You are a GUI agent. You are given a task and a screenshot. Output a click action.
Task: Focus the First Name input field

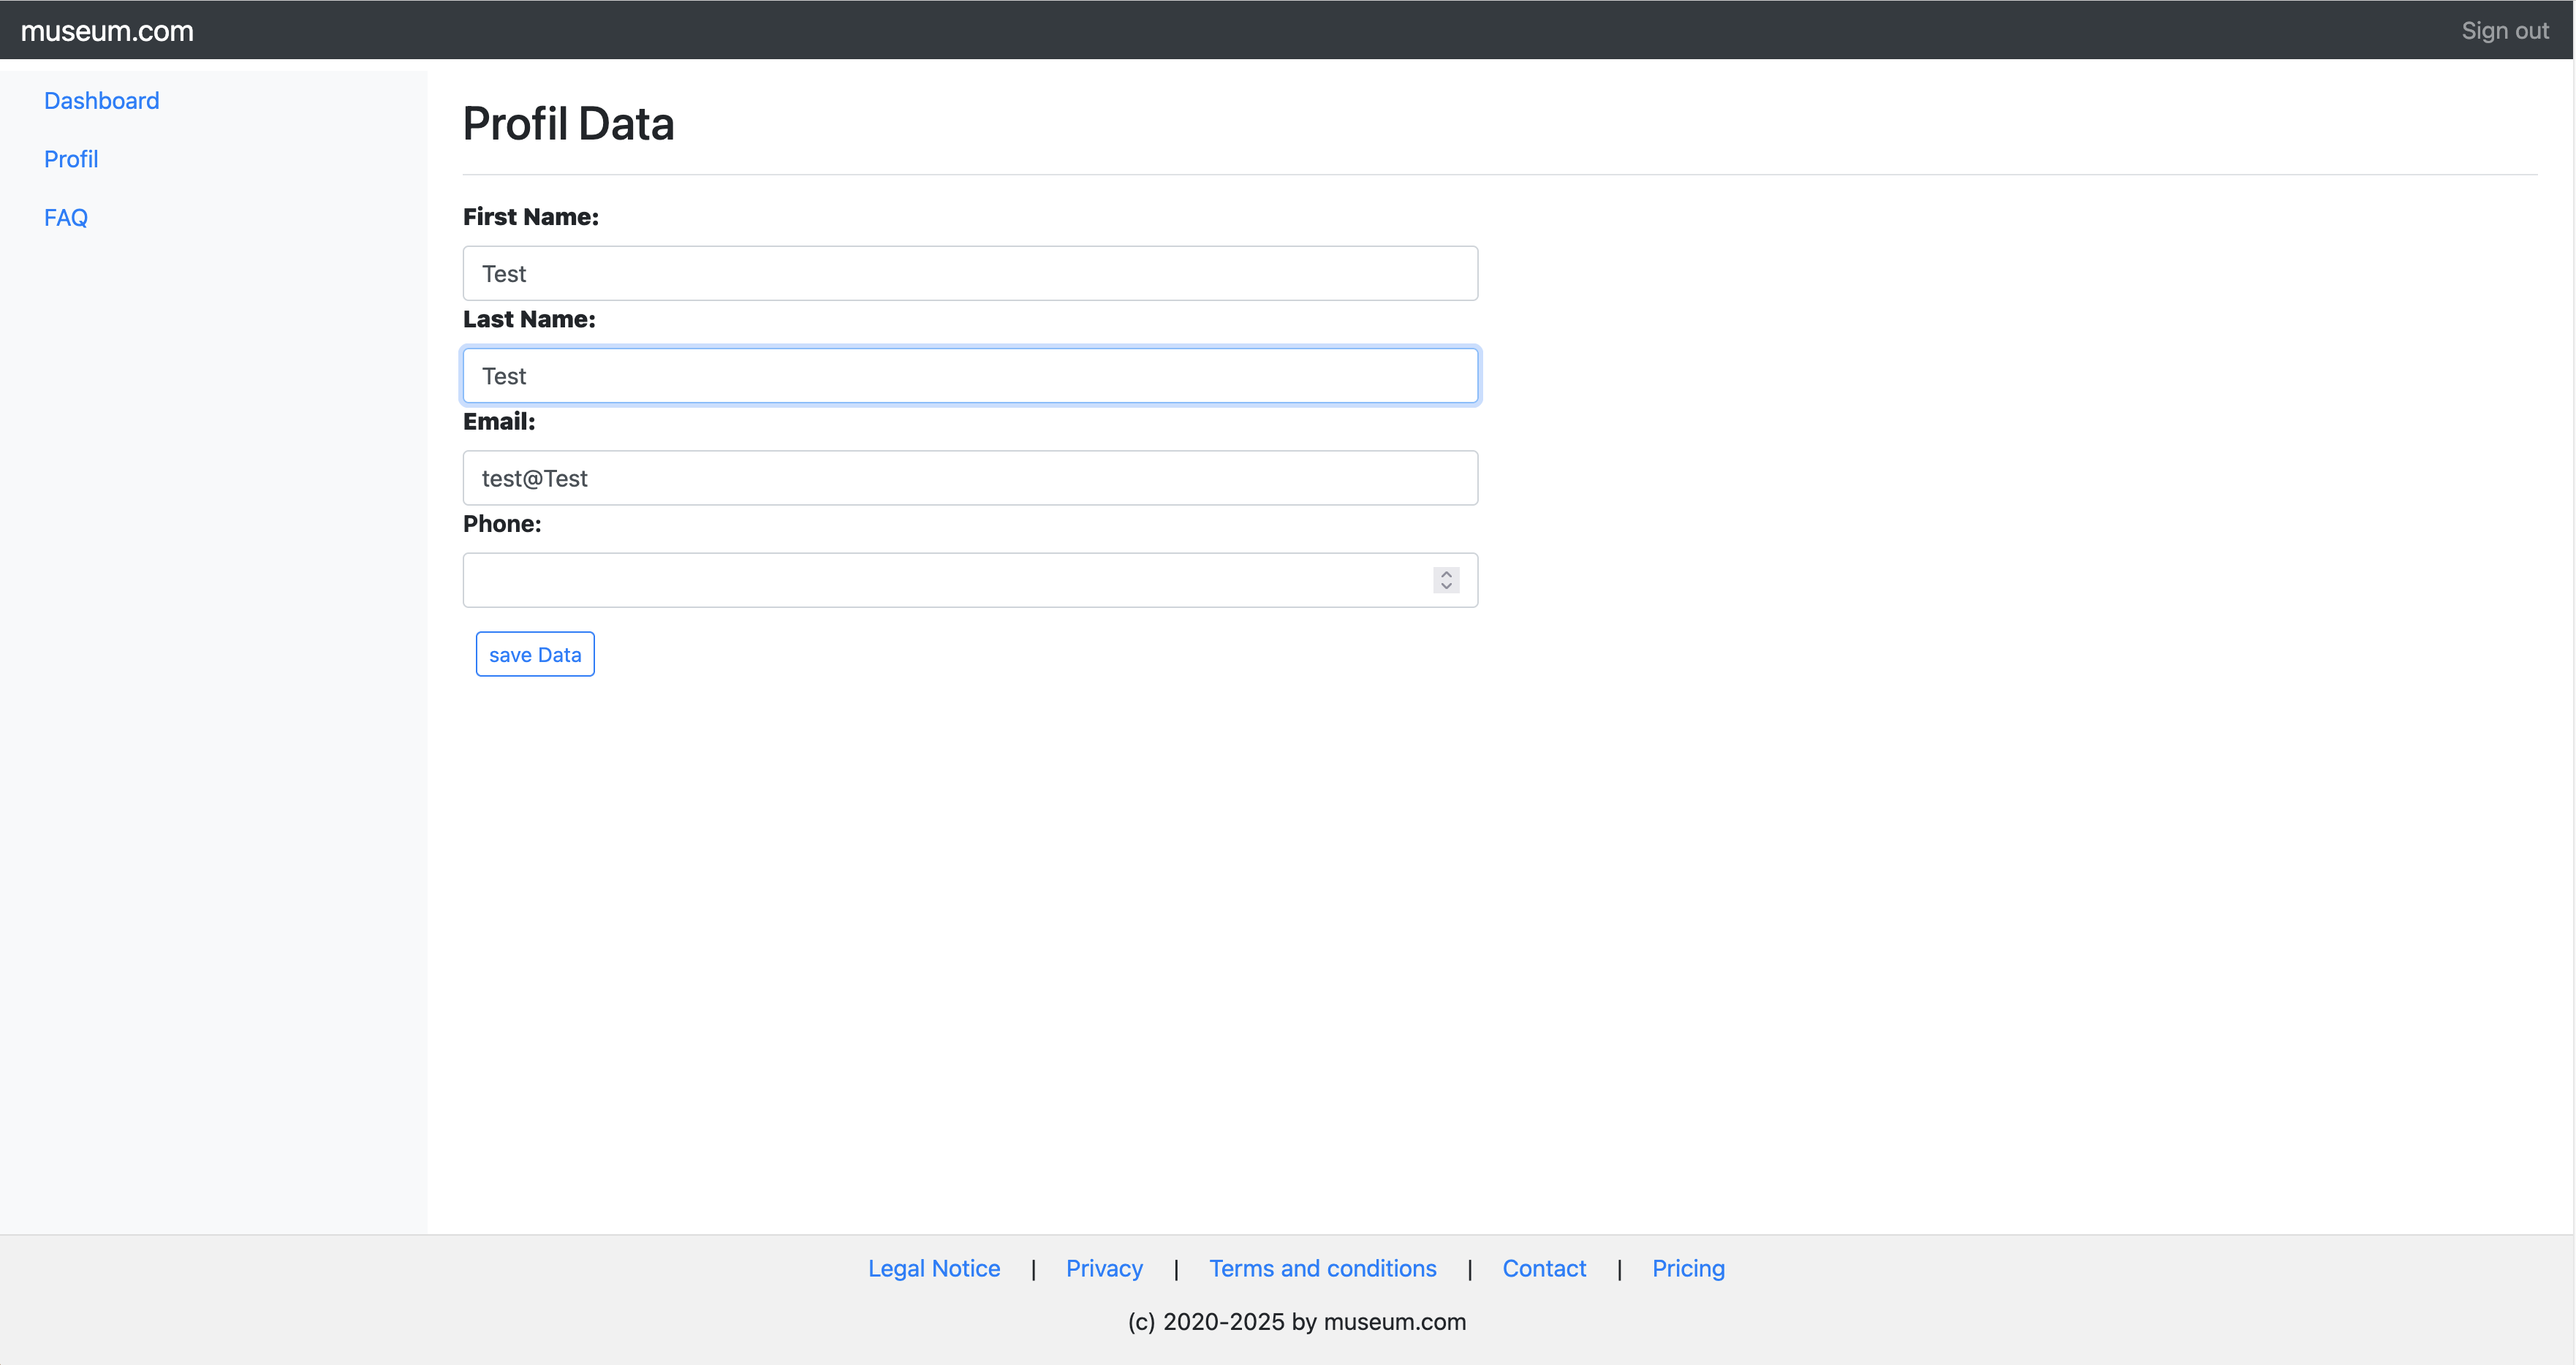(x=969, y=273)
